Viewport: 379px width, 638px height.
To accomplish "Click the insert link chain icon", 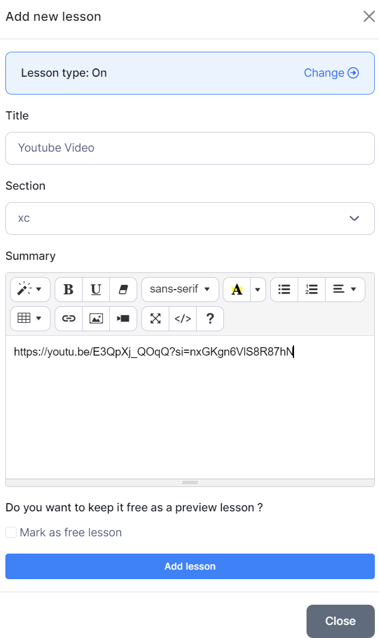I will (69, 319).
